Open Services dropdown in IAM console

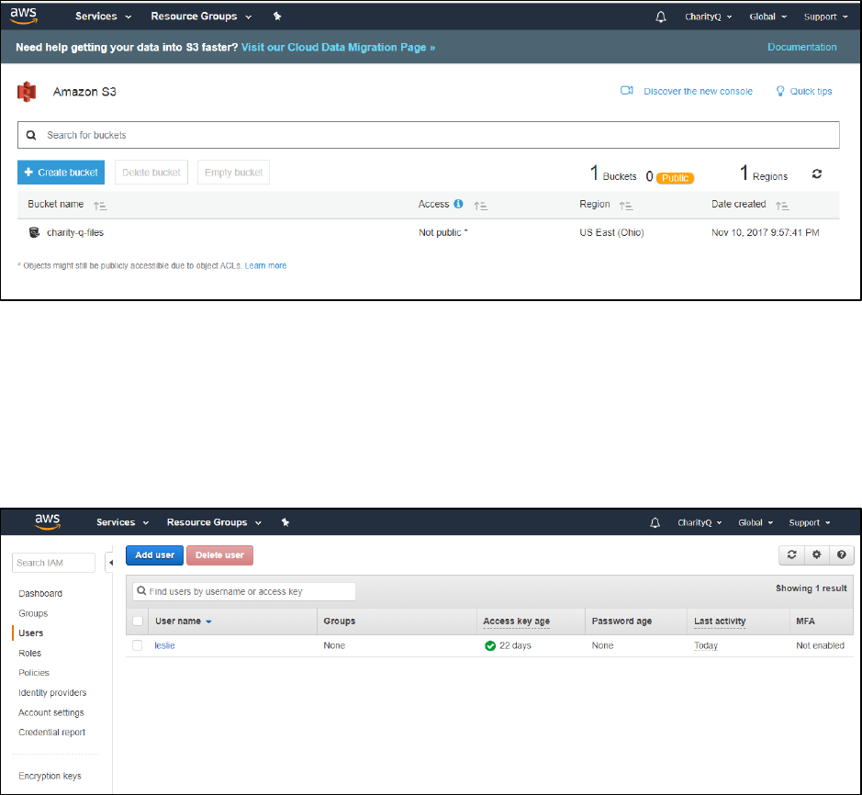point(123,522)
